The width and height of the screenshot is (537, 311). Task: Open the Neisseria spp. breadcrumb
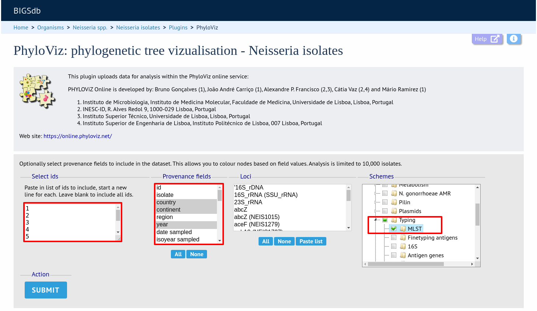pos(90,28)
